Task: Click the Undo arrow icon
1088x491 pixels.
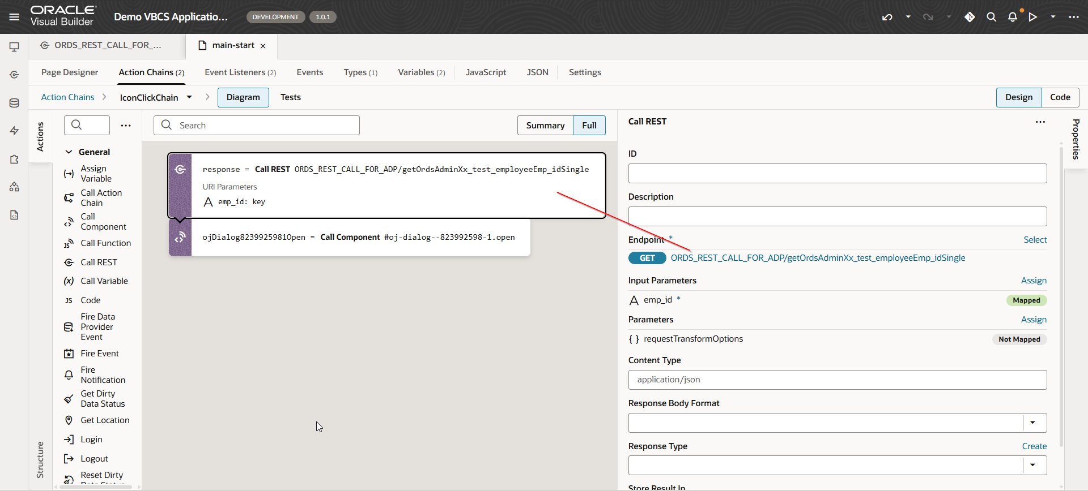Action: click(887, 17)
